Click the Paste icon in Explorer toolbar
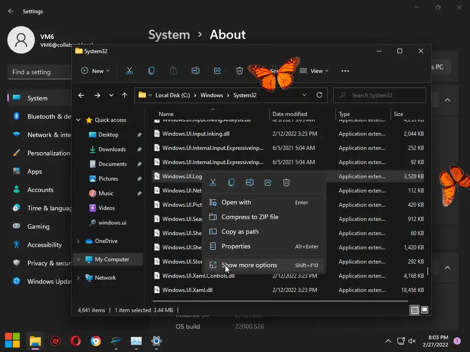Viewport: 470px width, 352px height. point(173,71)
